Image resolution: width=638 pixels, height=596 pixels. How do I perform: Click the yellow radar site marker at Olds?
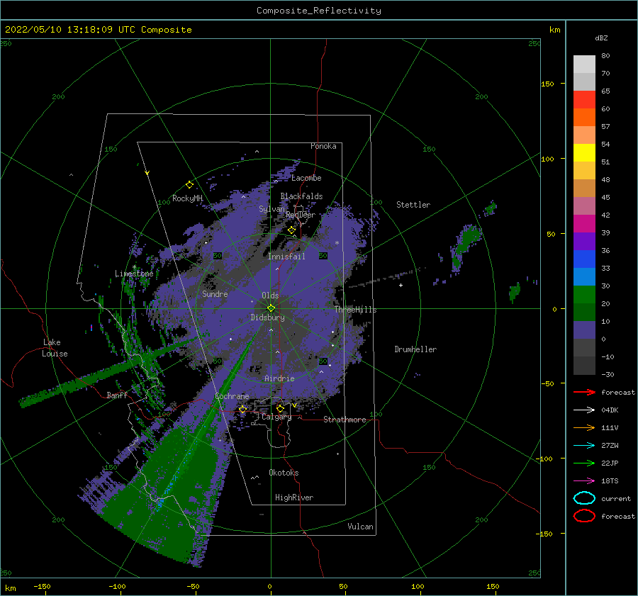[271, 308]
